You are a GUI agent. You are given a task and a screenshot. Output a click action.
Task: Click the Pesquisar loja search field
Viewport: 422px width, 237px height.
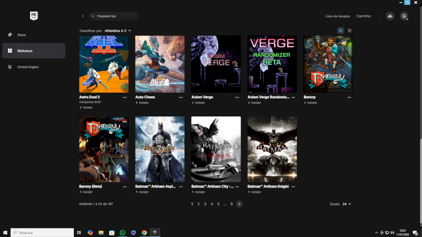[x=116, y=16]
